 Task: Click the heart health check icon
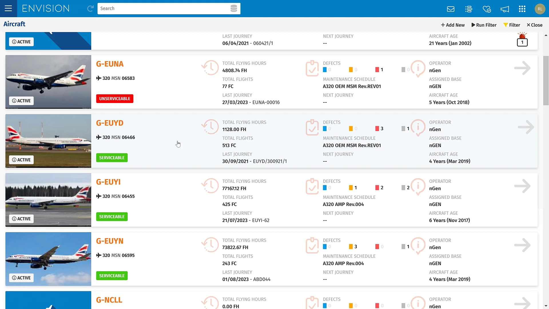point(487,9)
